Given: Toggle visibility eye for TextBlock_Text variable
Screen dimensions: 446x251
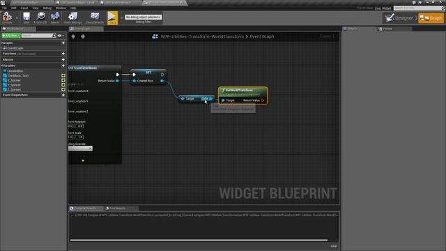Looking at the screenshot, I should coord(63,76).
